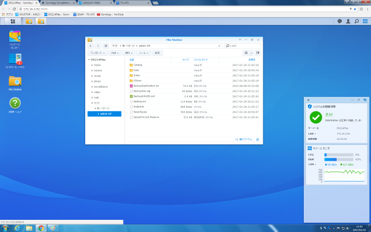Screen dimensions: 371x232
Task: Open the Package Center desktop icon
Action: (x=14, y=39)
